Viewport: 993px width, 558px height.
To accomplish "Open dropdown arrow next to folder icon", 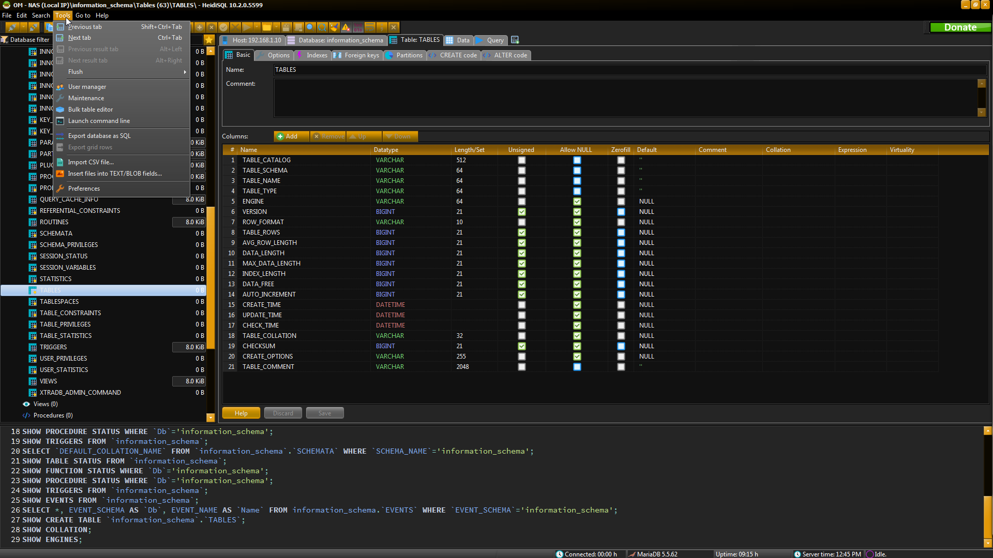I will point(277,27).
